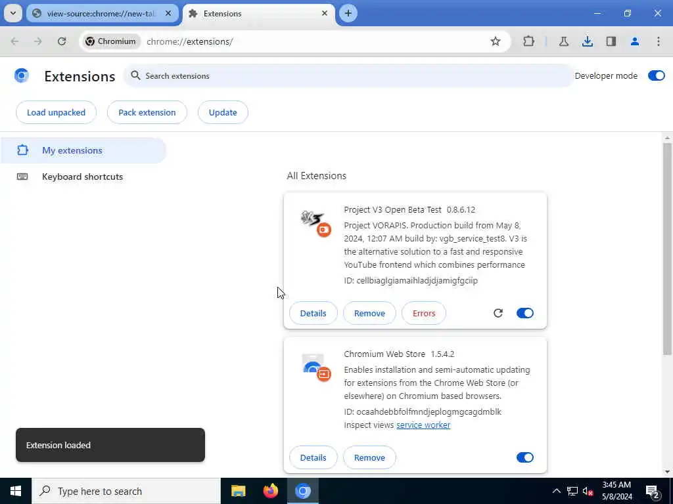Image resolution: width=673 pixels, height=504 pixels.
Task: Click the taskbar search box
Action: 126,491
